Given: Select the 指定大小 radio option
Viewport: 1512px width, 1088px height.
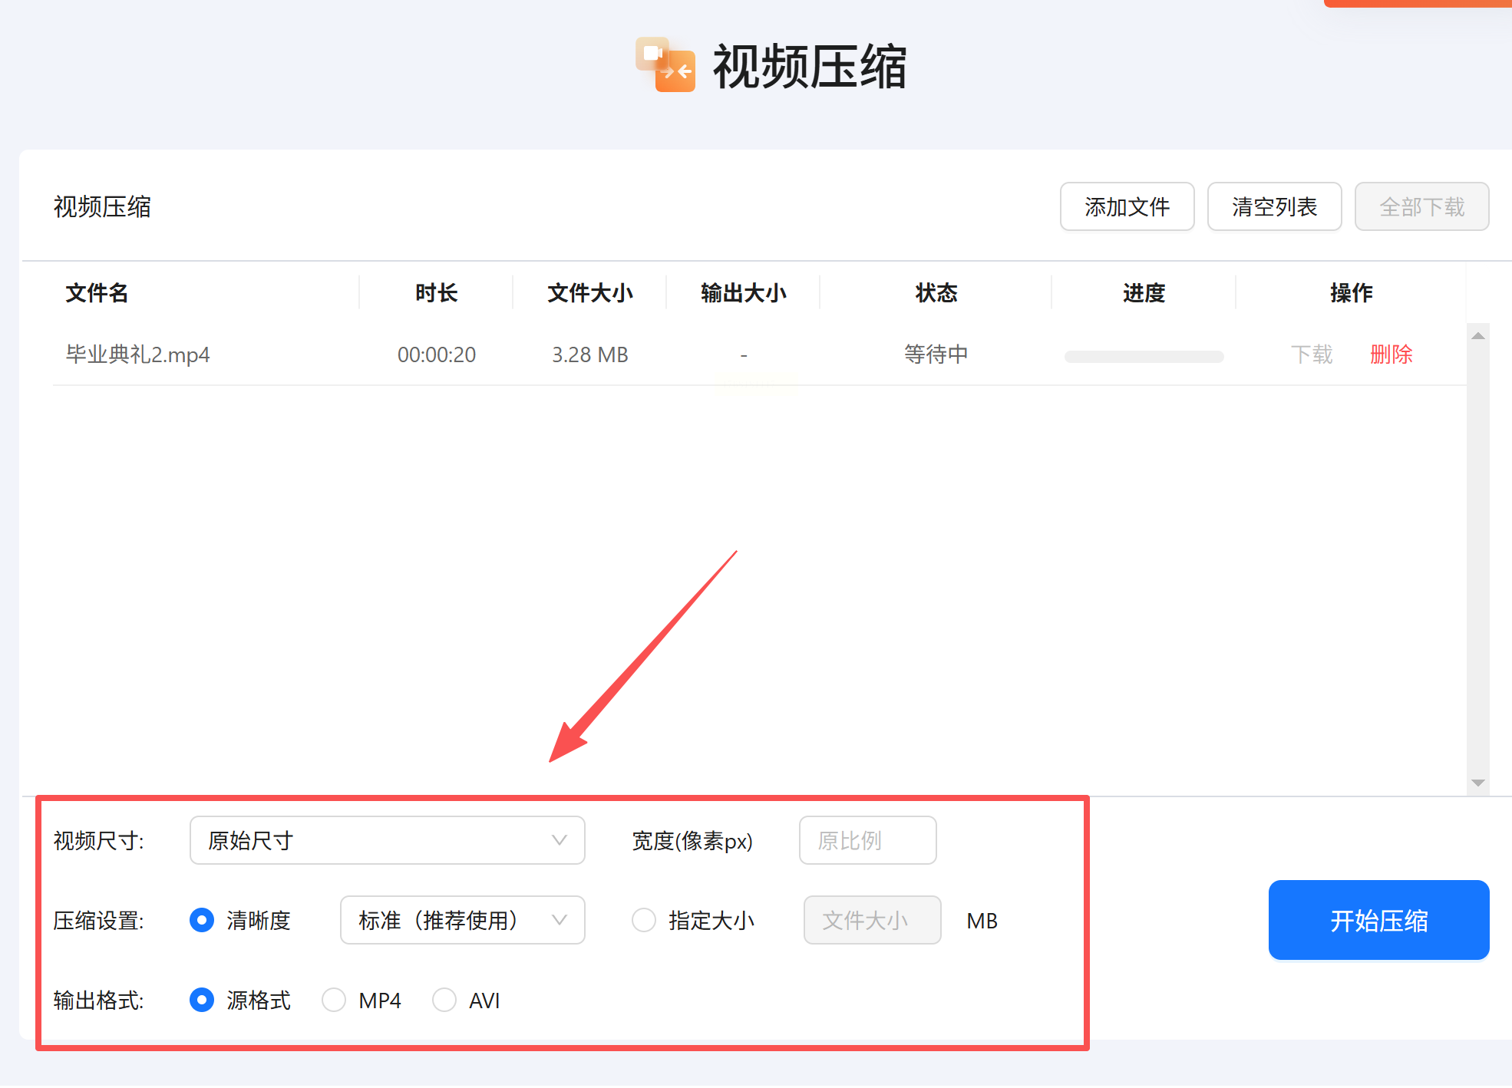Looking at the screenshot, I should point(644,920).
